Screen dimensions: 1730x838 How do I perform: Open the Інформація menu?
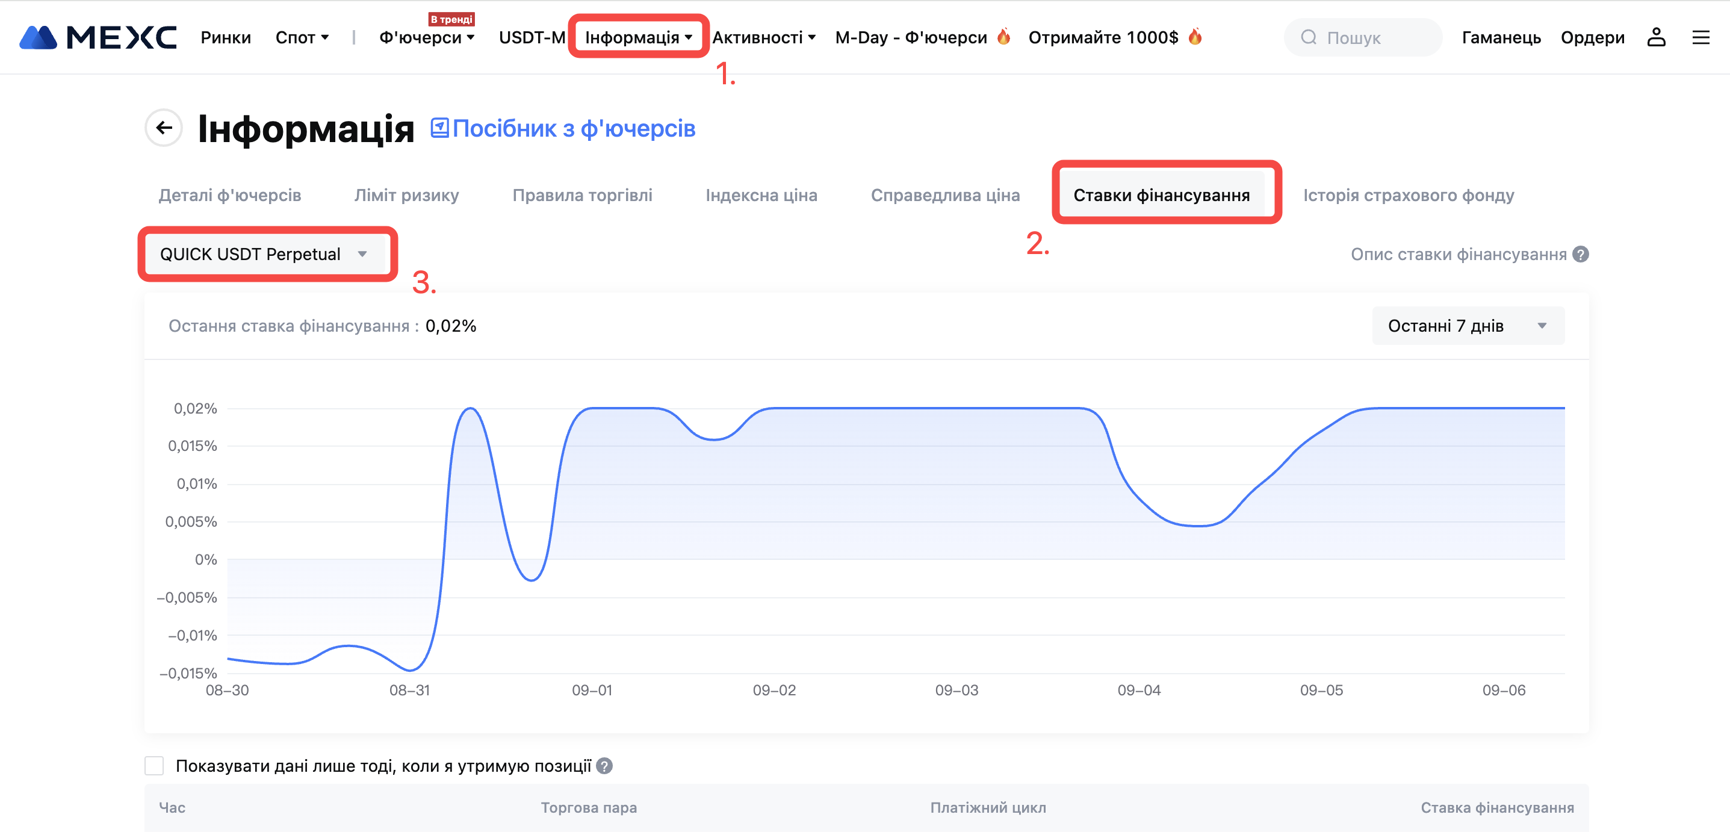point(638,37)
